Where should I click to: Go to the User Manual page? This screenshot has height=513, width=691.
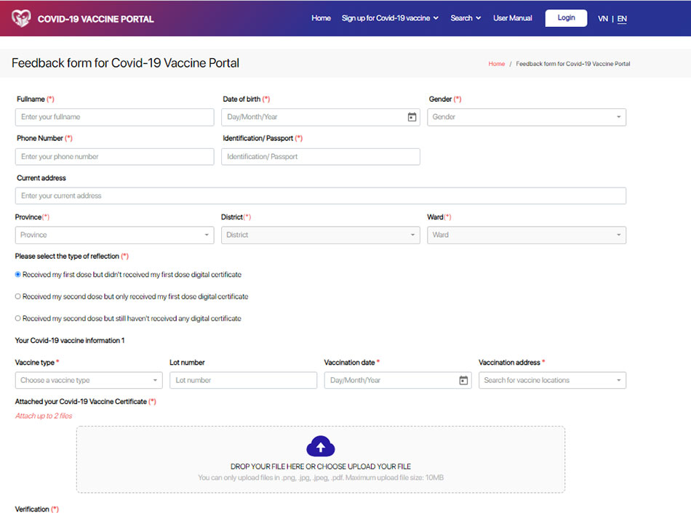[x=512, y=18]
